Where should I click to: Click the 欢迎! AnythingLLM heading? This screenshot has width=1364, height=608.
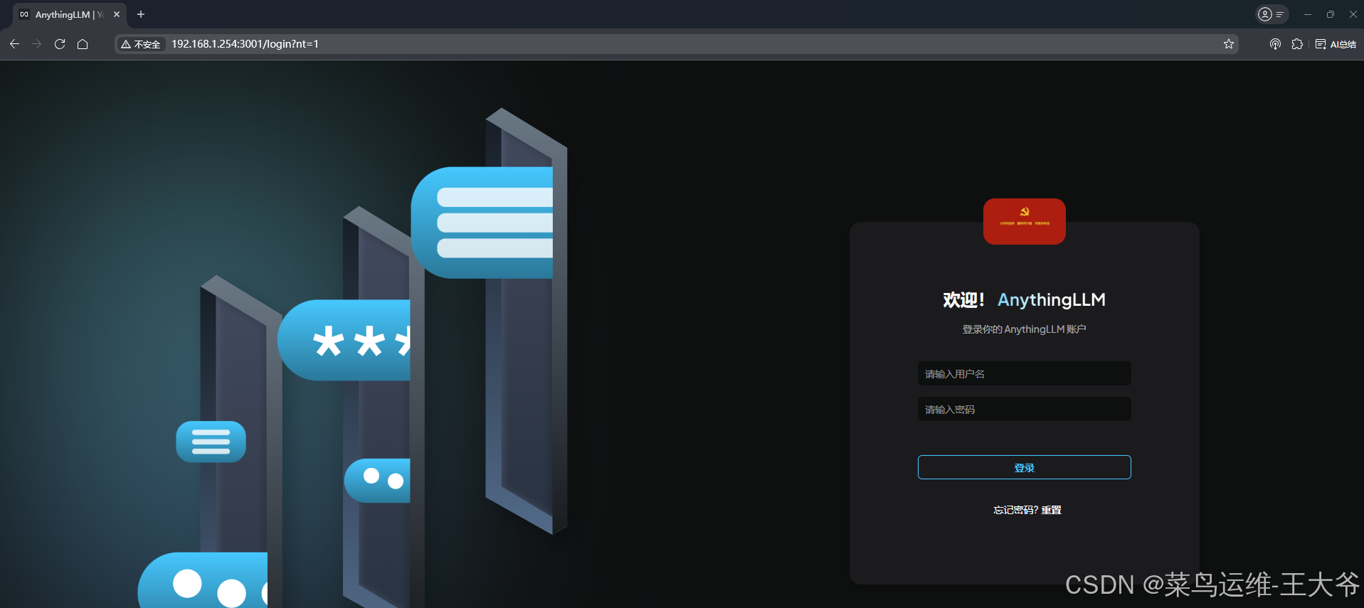click(x=1024, y=300)
